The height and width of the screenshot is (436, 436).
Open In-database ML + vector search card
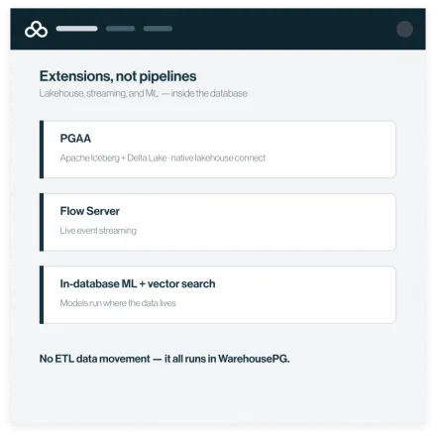[218, 294]
